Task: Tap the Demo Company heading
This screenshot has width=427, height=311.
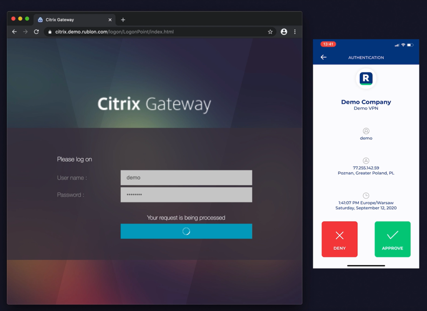Action: click(366, 102)
